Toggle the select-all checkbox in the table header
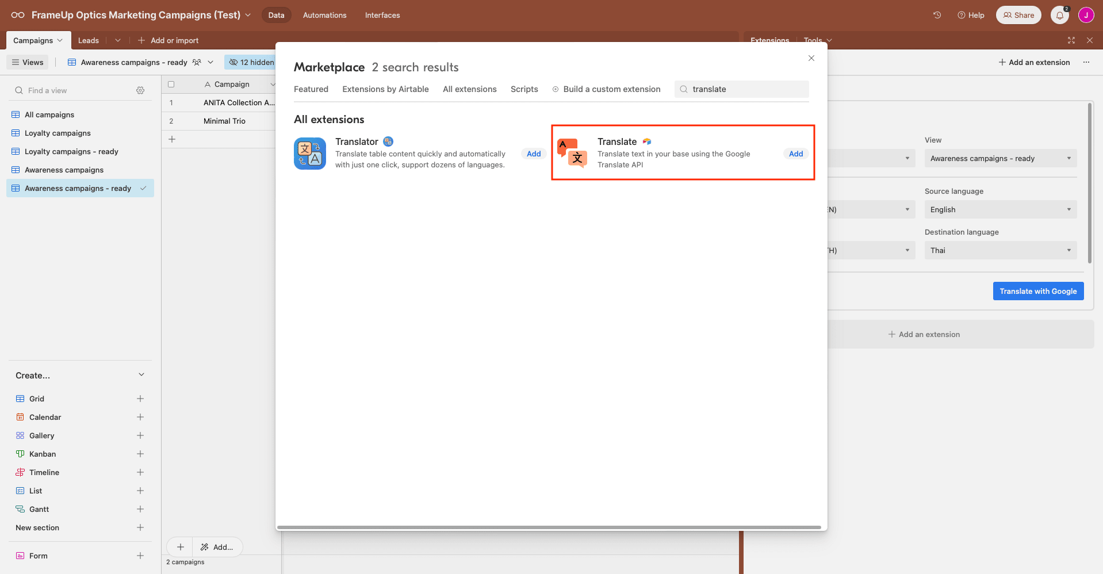Image resolution: width=1103 pixels, height=574 pixels. (x=171, y=84)
